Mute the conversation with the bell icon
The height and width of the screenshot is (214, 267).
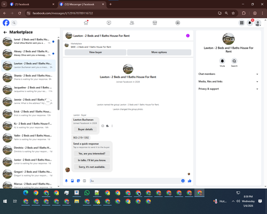pos(222,61)
